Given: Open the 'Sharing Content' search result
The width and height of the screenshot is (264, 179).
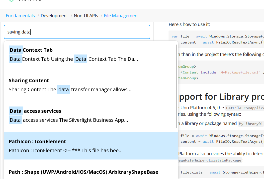Looking at the screenshot, I should (x=75, y=85).
